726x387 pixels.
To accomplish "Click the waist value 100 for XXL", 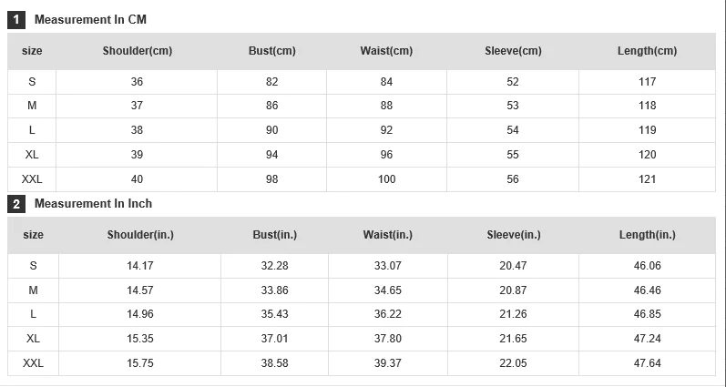I will tap(386, 179).
